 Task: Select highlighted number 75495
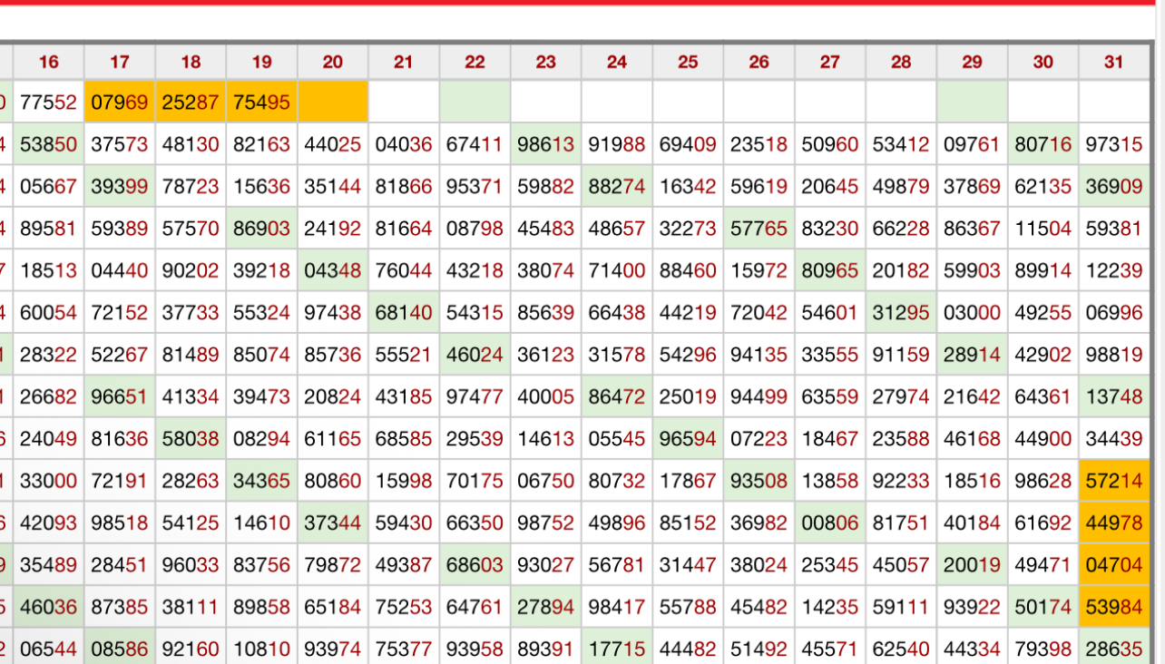click(261, 103)
